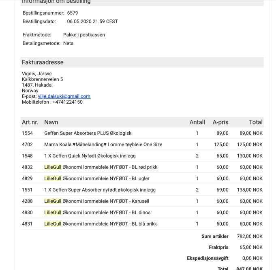Click the Sum artikler label
Image resolution: width=276 pixels, height=270 pixels.
(215, 236)
